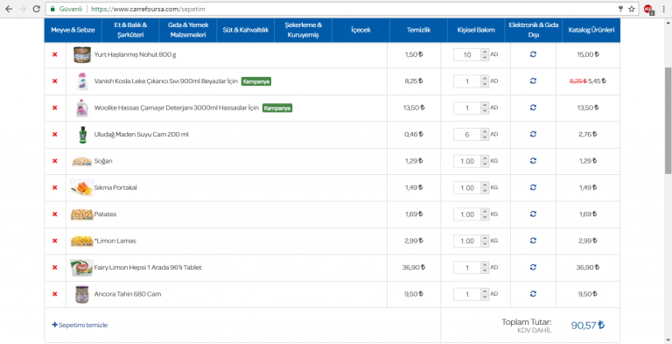
Task: Open Chrome three-dot menu
Action: [663, 9]
